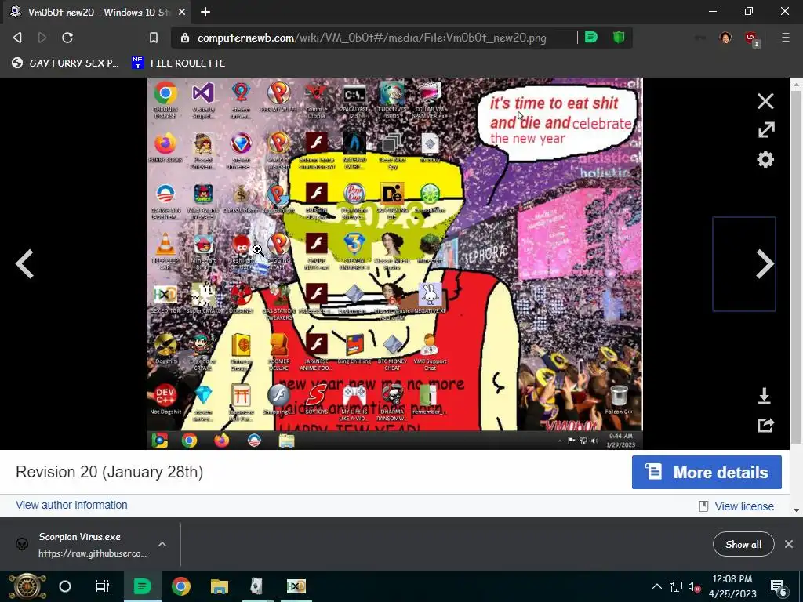This screenshot has width=803, height=602.
Task: View site security lock info
Action: click(185, 38)
